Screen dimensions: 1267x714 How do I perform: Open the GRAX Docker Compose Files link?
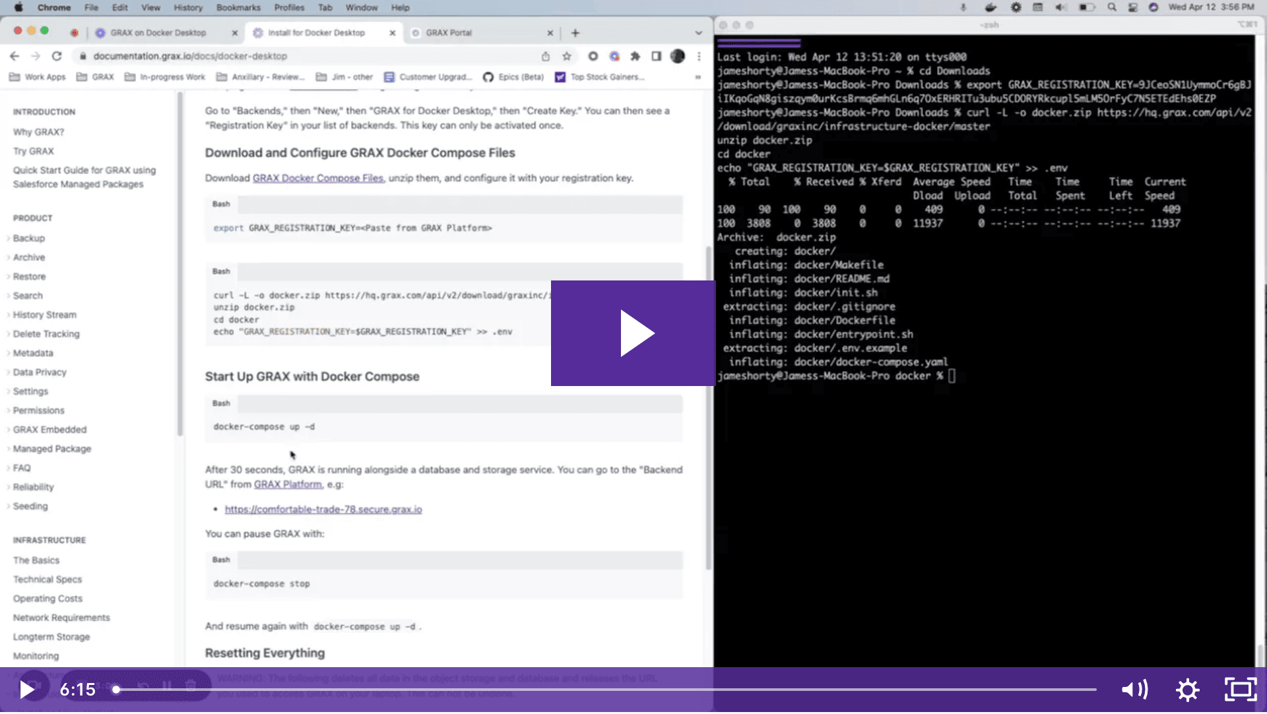pyautogui.click(x=318, y=178)
